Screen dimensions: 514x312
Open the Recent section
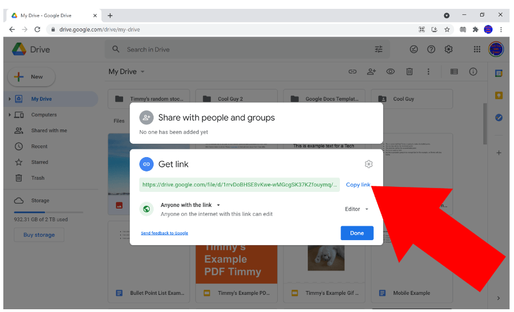[39, 147]
